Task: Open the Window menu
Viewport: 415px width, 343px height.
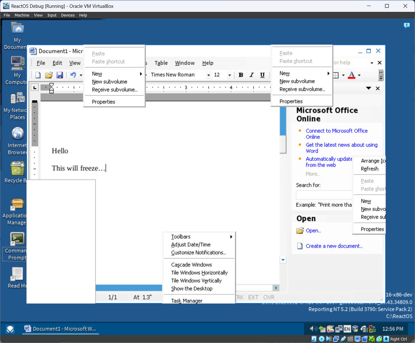Action: click(x=185, y=63)
